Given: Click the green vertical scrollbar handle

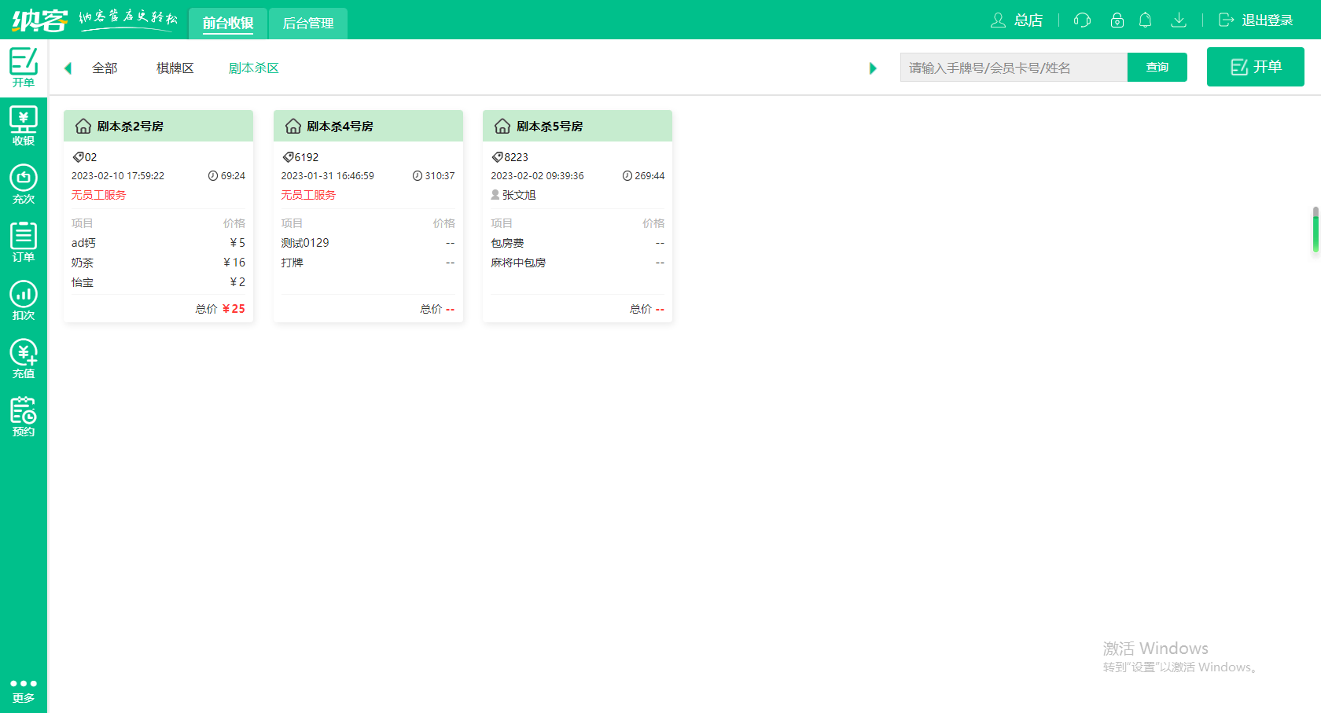Looking at the screenshot, I should click(1315, 230).
